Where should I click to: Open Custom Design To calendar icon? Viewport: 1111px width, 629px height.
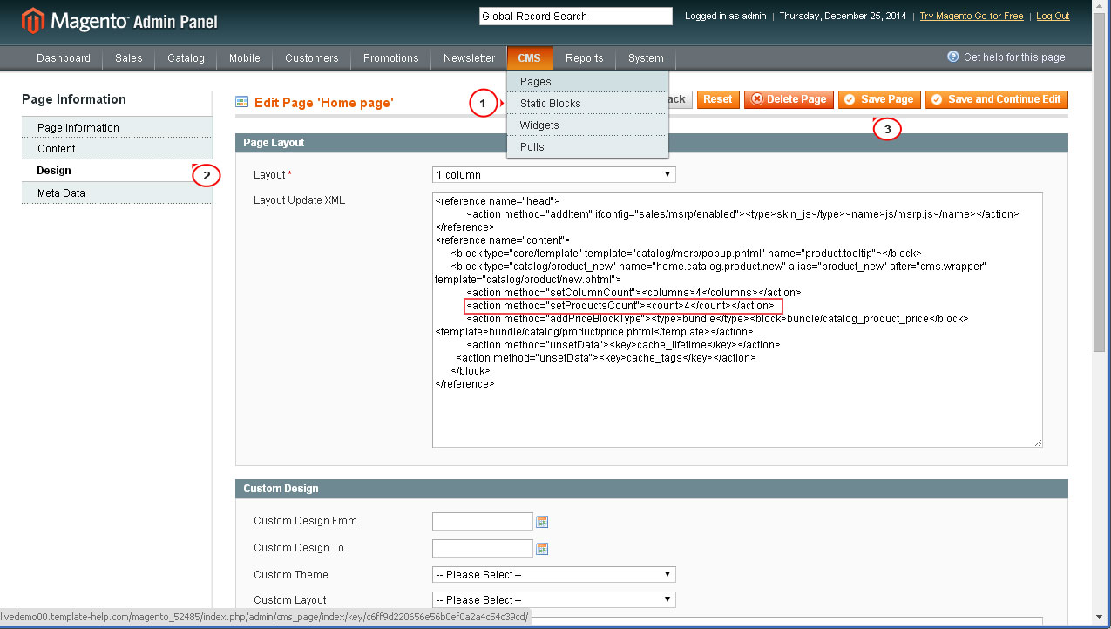pyautogui.click(x=542, y=549)
